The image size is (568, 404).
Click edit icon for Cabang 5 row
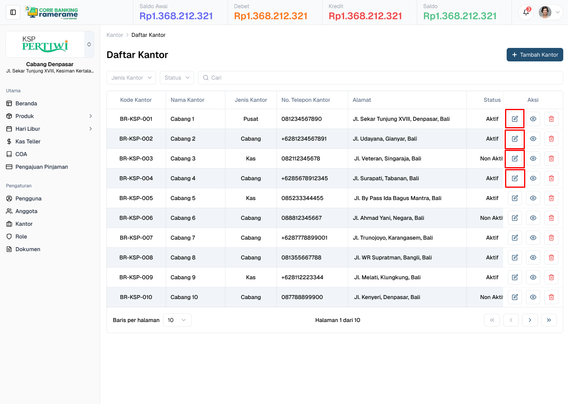click(515, 198)
